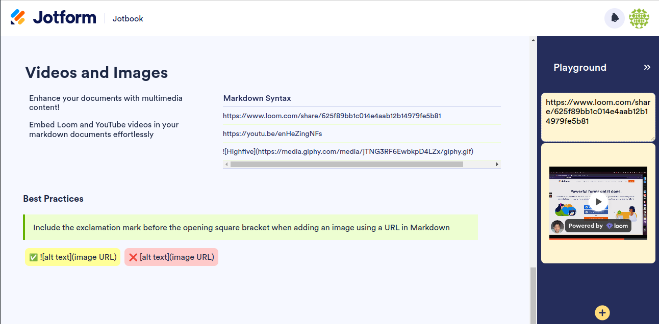Click the 'Embed Loom and YouTube videos' paragraph
The image size is (659, 324).
coord(104,129)
